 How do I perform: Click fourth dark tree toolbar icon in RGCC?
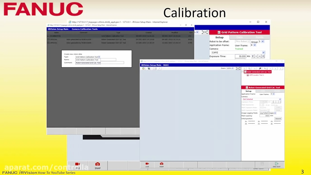[260, 68]
